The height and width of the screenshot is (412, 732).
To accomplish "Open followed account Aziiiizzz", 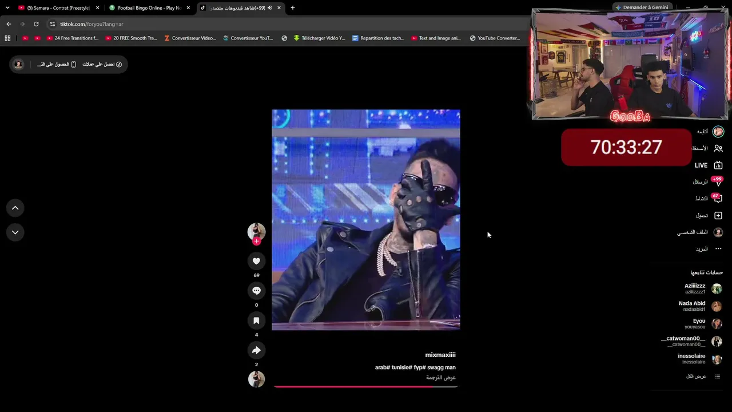I will tap(703, 288).
